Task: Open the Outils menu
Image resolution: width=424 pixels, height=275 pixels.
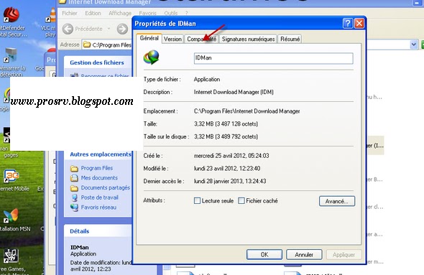Action: [x=171, y=13]
